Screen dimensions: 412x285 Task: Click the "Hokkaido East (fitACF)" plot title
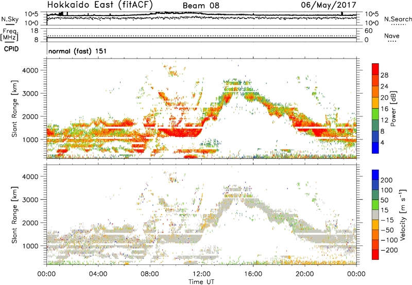click(x=100, y=5)
